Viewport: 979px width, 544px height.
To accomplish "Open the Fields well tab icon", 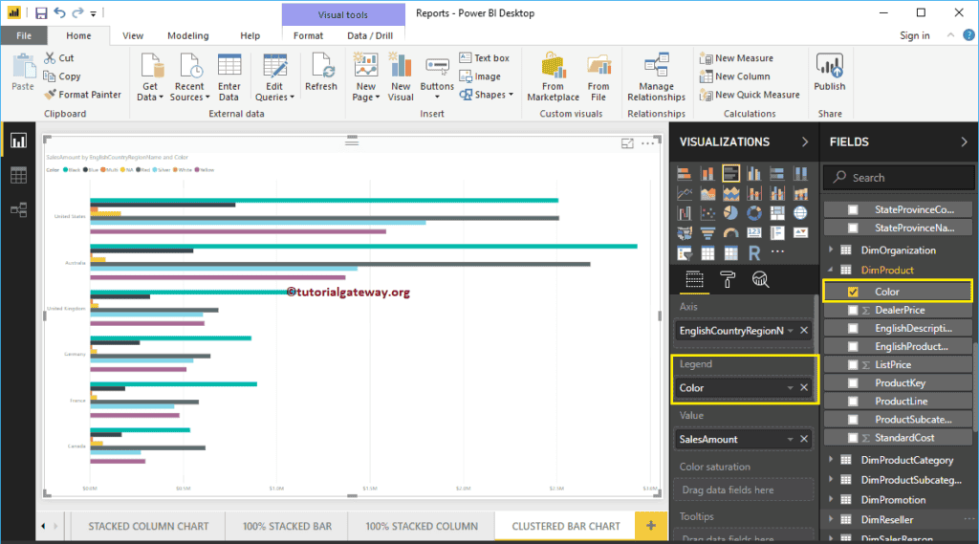I will pyautogui.click(x=694, y=280).
